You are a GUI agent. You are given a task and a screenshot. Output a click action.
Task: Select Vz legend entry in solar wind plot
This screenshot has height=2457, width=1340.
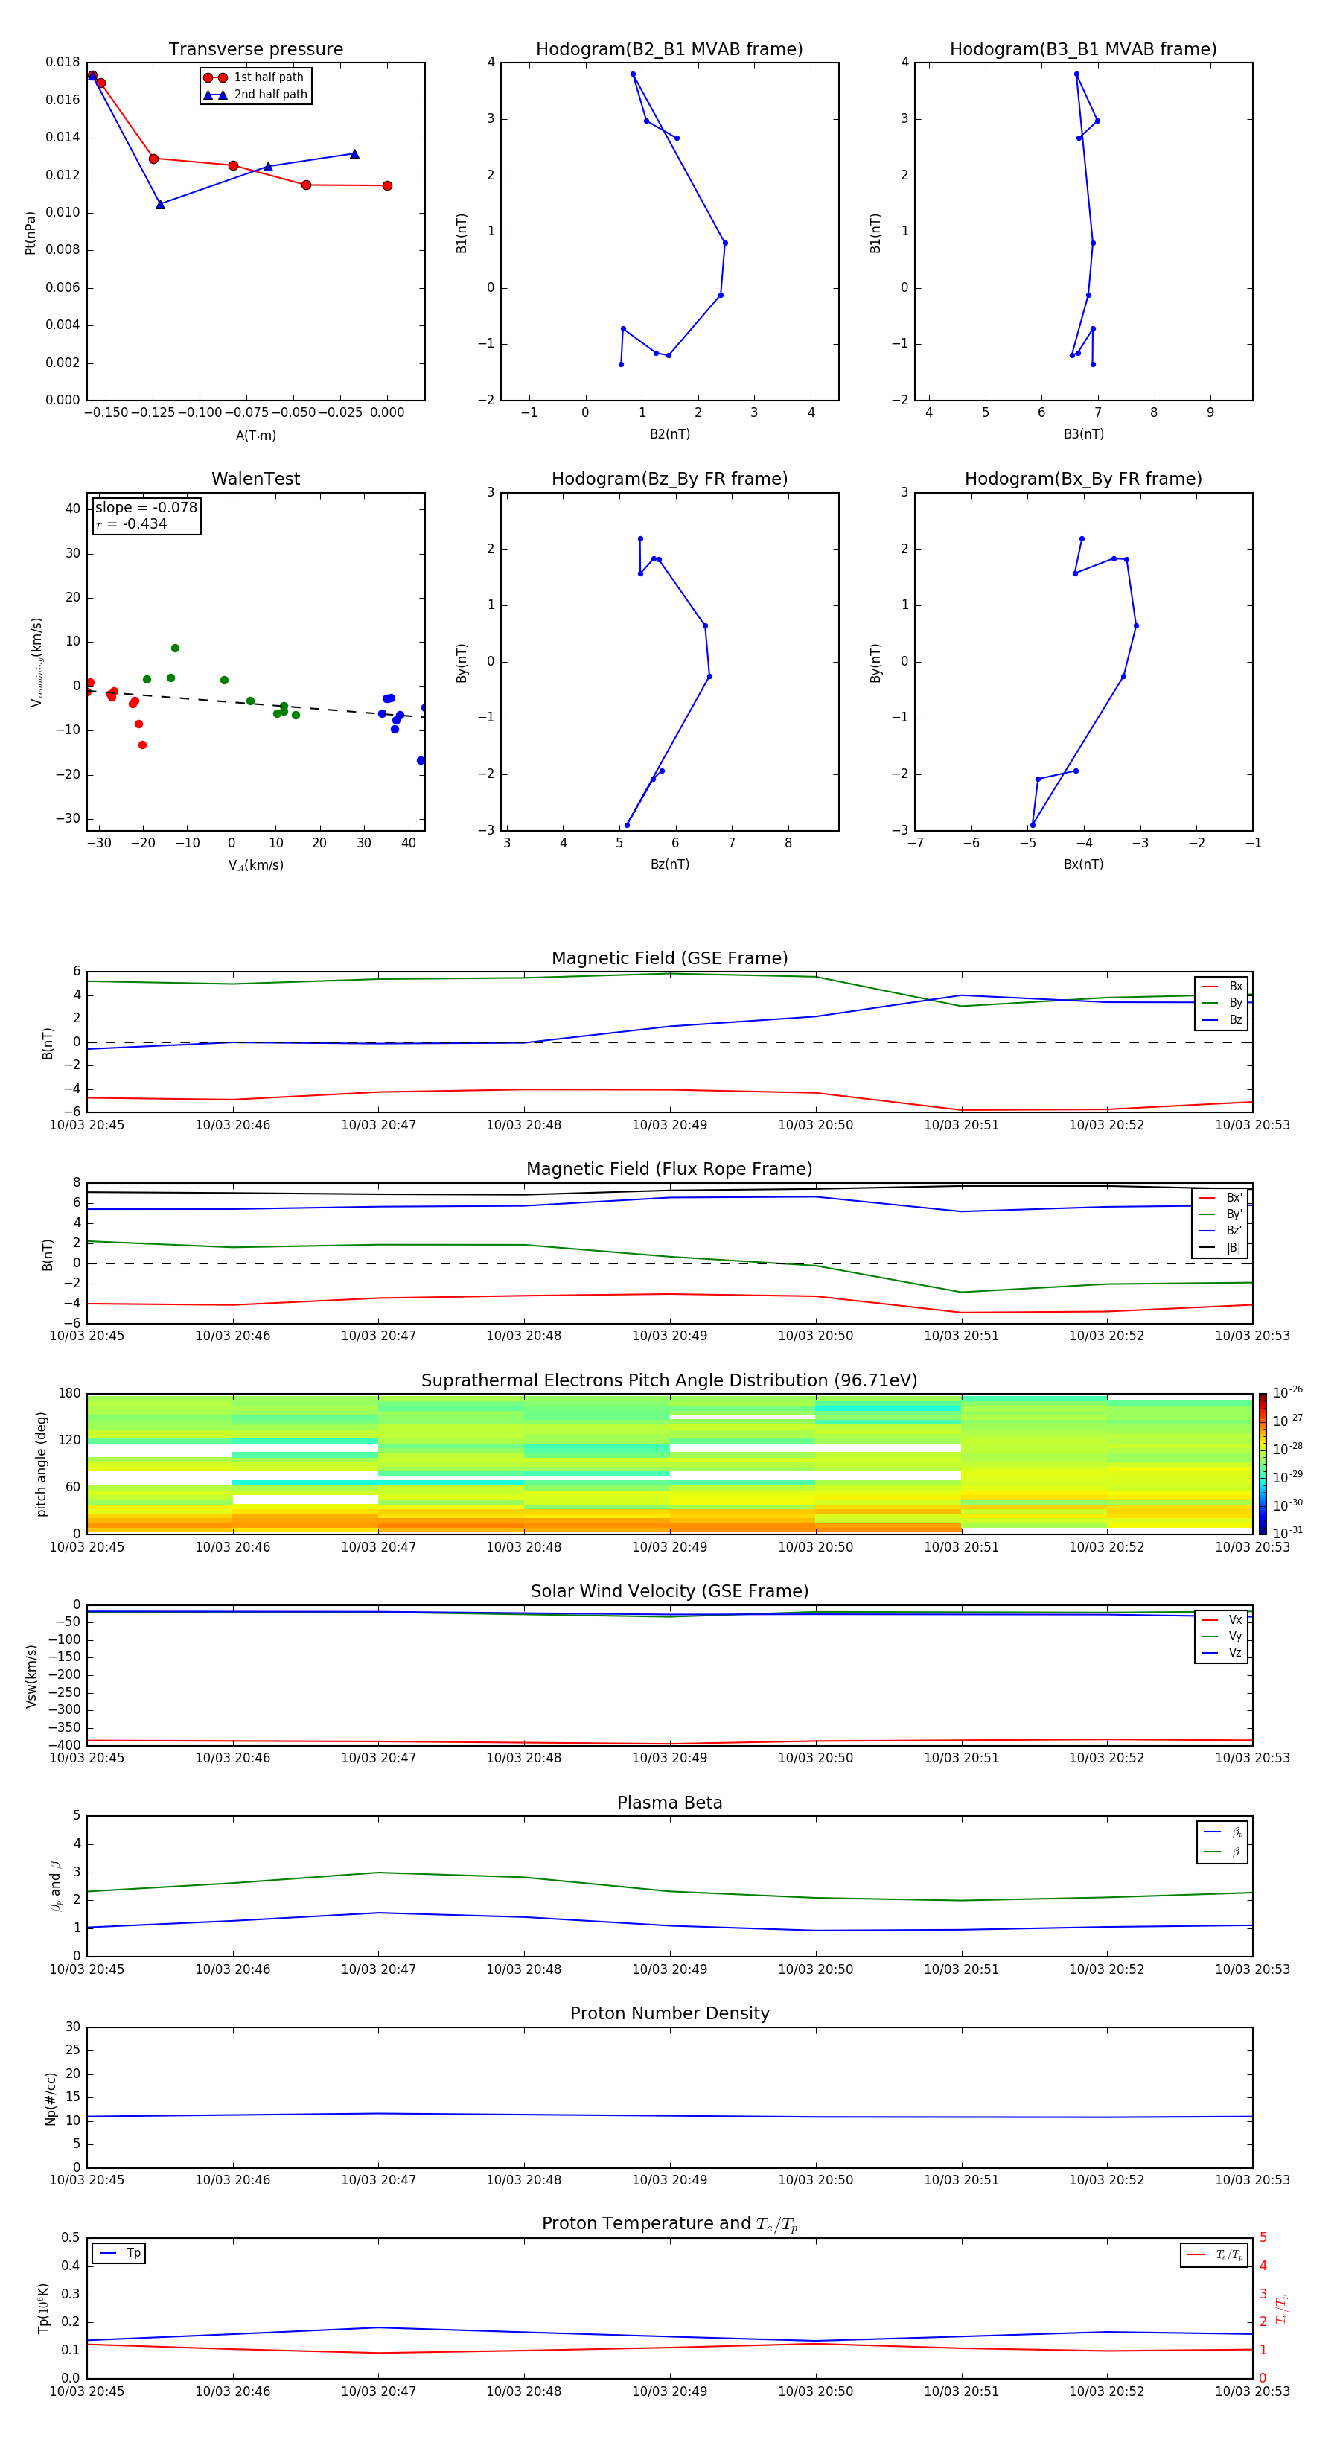[1222, 1653]
